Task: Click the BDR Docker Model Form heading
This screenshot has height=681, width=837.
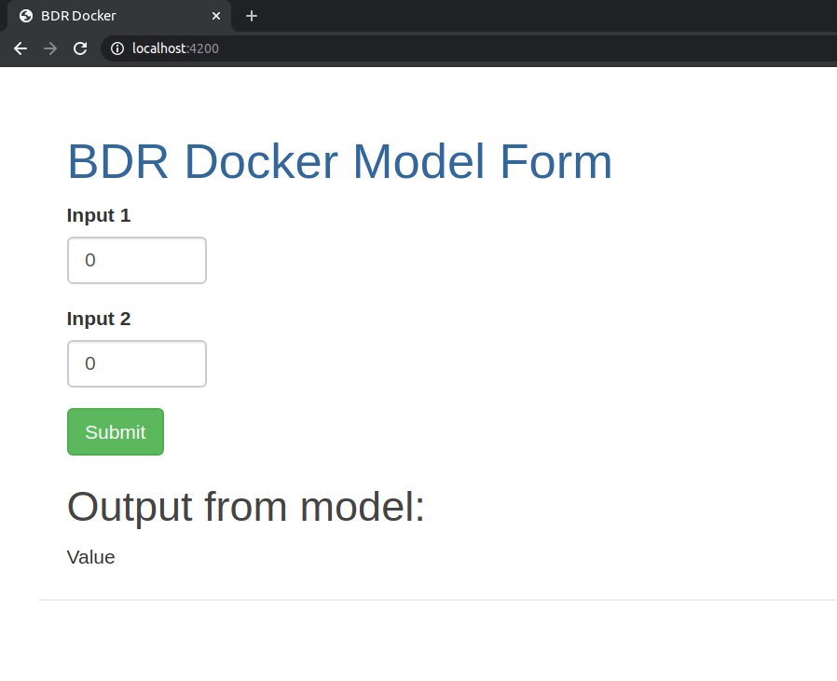Action: click(x=339, y=162)
